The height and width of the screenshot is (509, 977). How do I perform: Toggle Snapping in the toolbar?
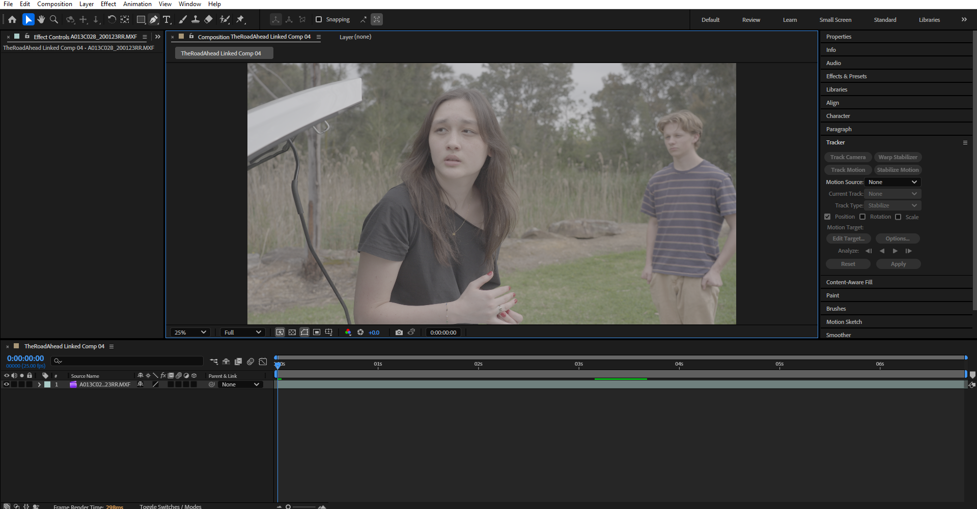tap(319, 19)
